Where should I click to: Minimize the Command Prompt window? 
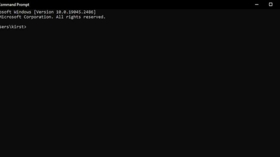tap(256, 4)
